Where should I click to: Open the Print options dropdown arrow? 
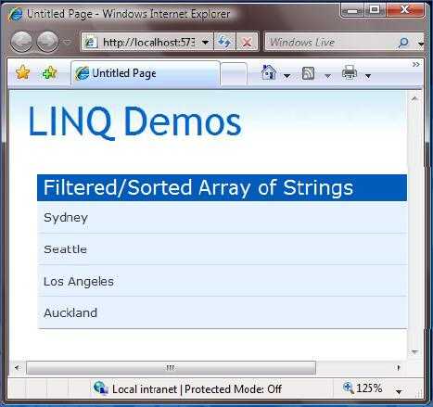[x=368, y=75]
